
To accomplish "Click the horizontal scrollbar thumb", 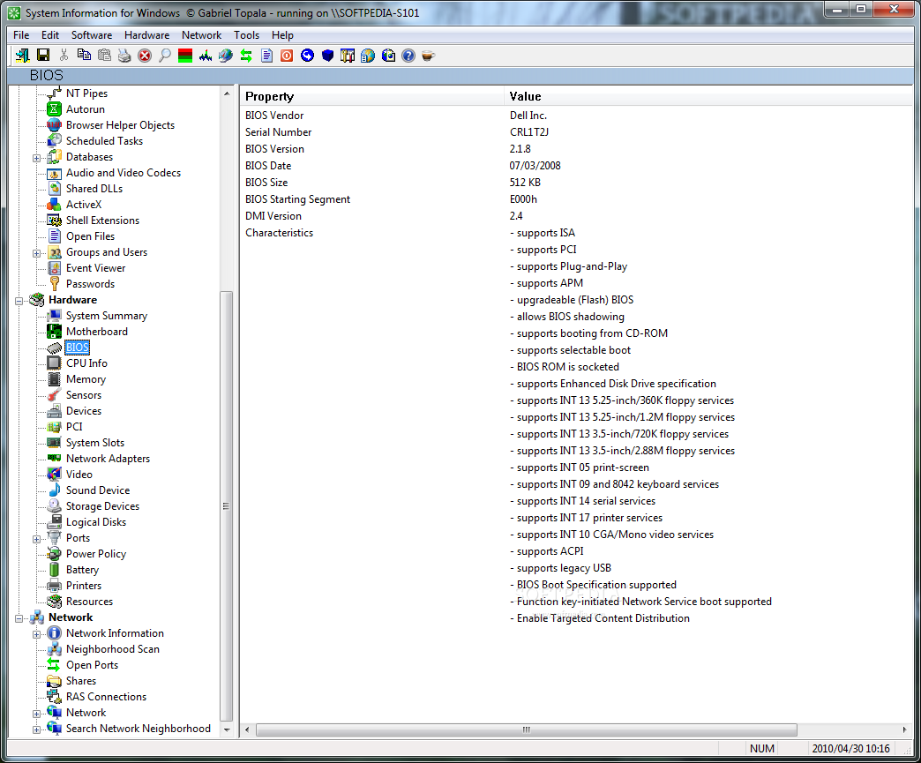I will click(527, 729).
